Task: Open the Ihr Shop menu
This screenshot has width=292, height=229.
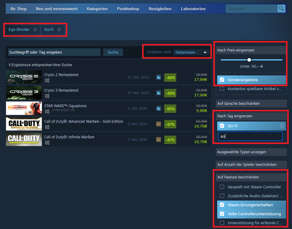Action: click(x=19, y=9)
